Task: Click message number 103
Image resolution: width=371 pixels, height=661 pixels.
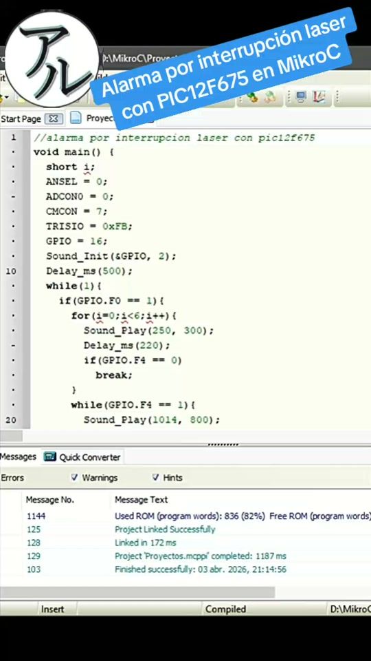Action: [x=34, y=569]
